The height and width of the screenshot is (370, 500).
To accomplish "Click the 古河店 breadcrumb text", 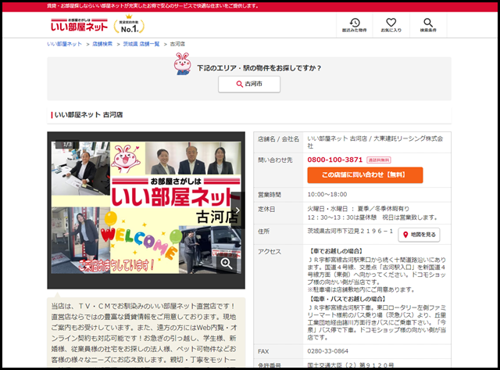I will [177, 44].
